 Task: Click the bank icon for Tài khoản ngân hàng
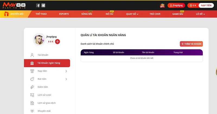coord(32,63)
